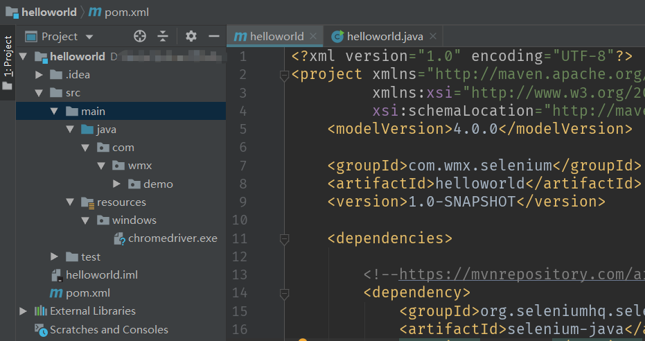
Task: Open Project panel settings gear
Action: pyautogui.click(x=191, y=36)
